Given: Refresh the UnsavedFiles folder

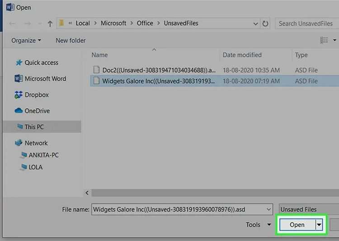Looking at the screenshot, I should (x=265, y=24).
